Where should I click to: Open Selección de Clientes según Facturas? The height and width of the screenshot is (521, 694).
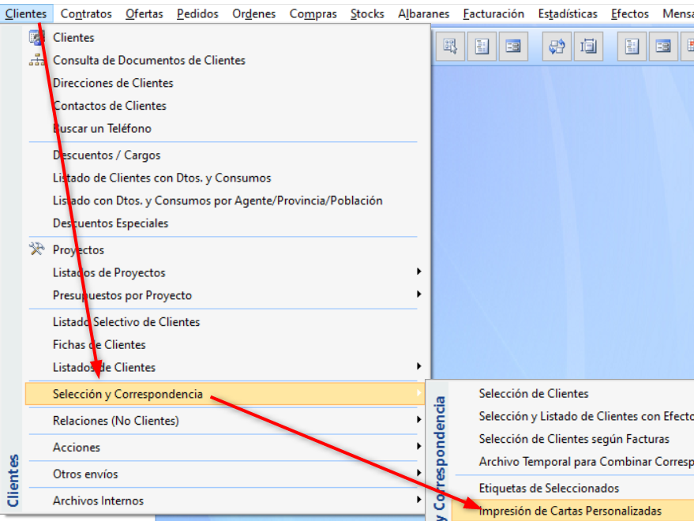[x=573, y=439]
